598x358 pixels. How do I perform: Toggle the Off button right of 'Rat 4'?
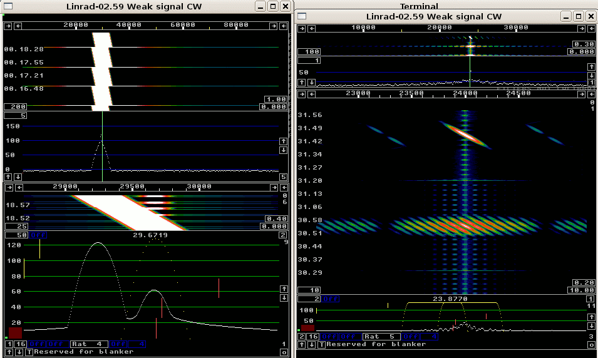pyautogui.click(x=118, y=344)
